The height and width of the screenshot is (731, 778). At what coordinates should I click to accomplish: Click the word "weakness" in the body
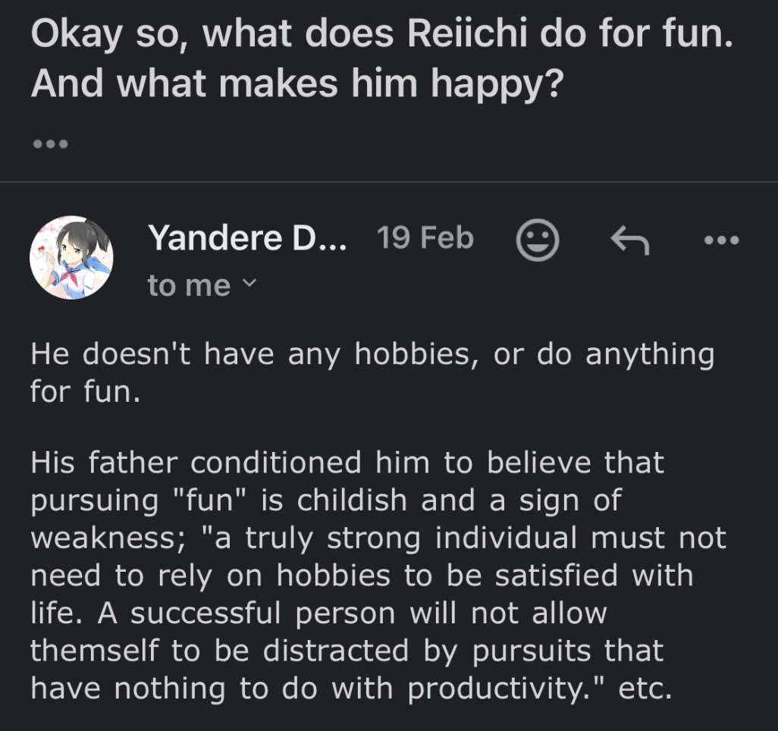coord(102,538)
